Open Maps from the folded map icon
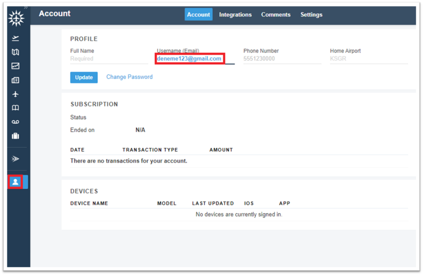 (x=15, y=52)
